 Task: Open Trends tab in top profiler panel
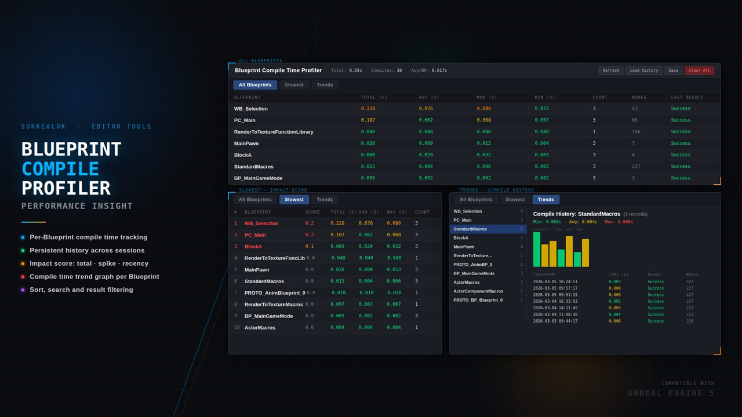pos(325,85)
